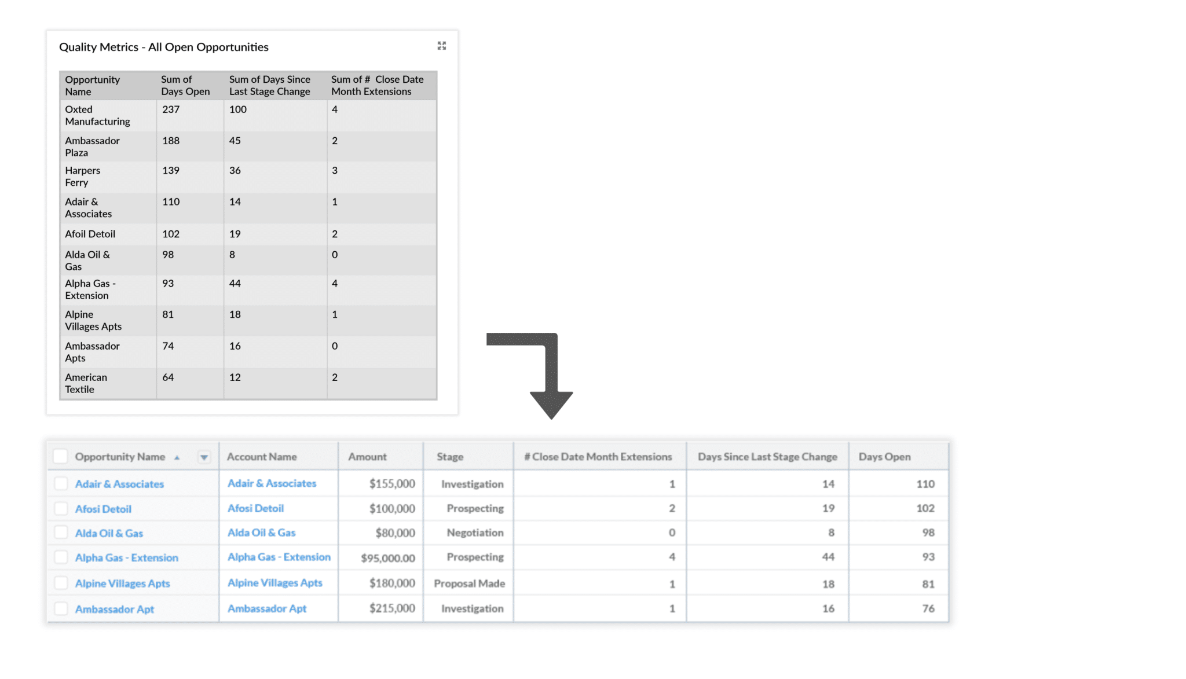Open the Adair & Associates opportunity link
This screenshot has width=1186, height=679.
pyautogui.click(x=119, y=483)
